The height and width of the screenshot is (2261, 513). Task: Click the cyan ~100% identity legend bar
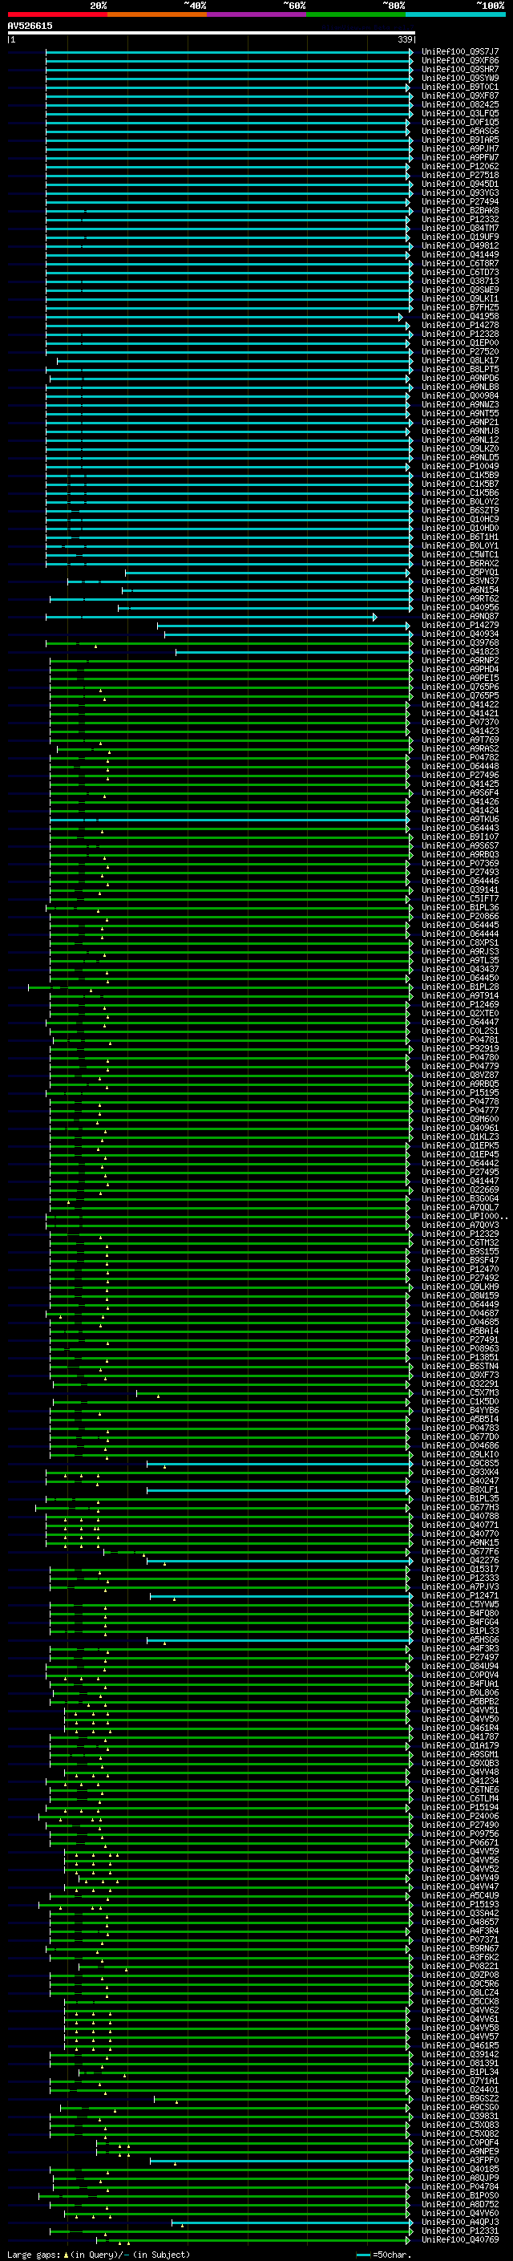(x=455, y=14)
